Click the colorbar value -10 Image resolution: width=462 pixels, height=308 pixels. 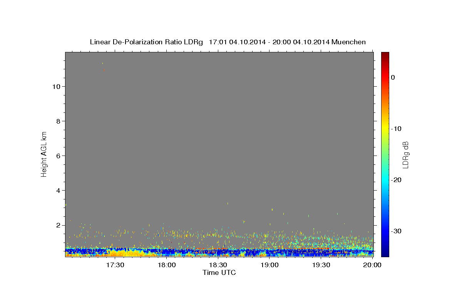396,129
